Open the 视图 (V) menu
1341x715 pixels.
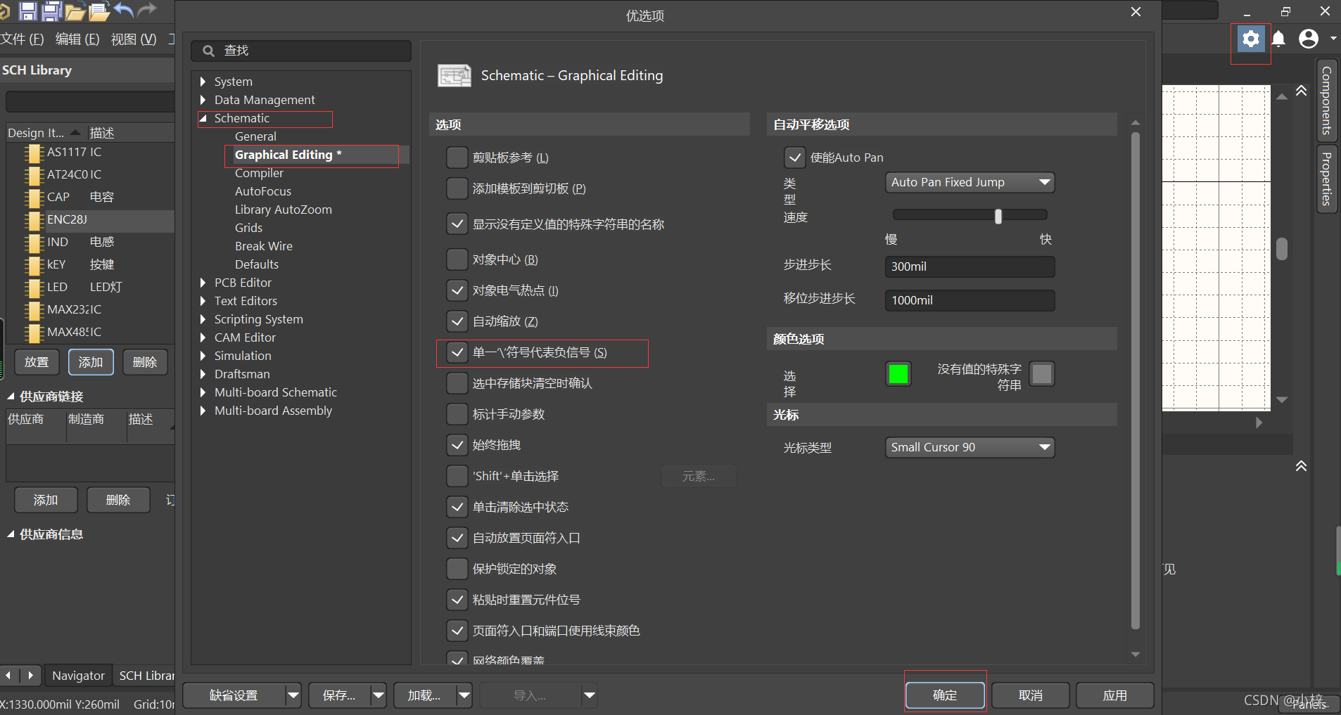click(x=134, y=39)
